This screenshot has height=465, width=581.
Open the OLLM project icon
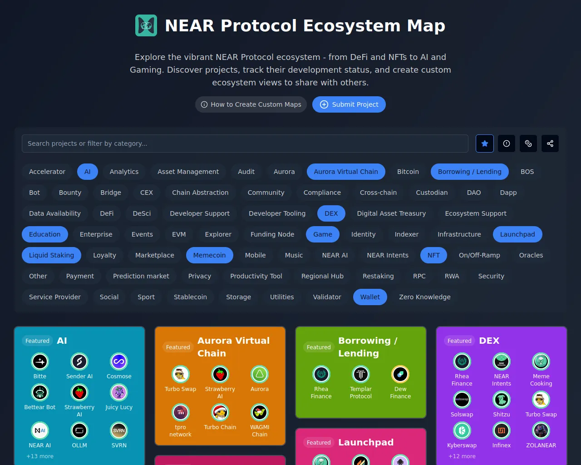tap(79, 430)
